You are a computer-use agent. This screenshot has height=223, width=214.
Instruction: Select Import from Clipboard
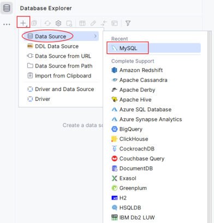(61, 76)
